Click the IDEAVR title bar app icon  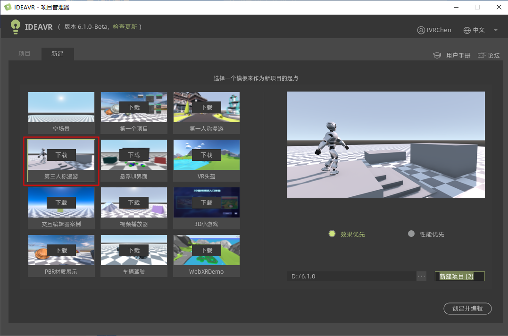coord(8,7)
